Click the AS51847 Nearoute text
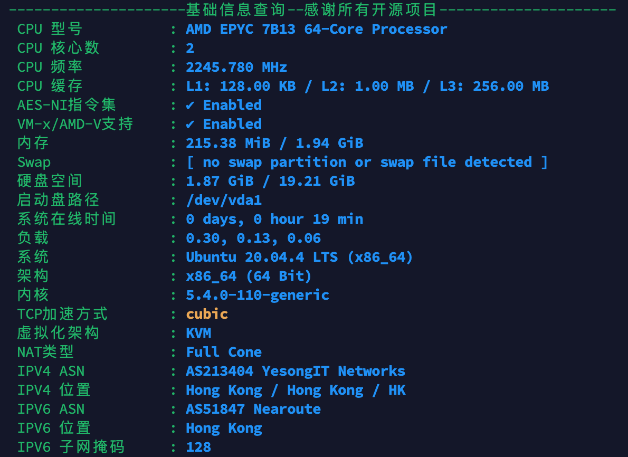This screenshot has height=457, width=628. coord(253,409)
